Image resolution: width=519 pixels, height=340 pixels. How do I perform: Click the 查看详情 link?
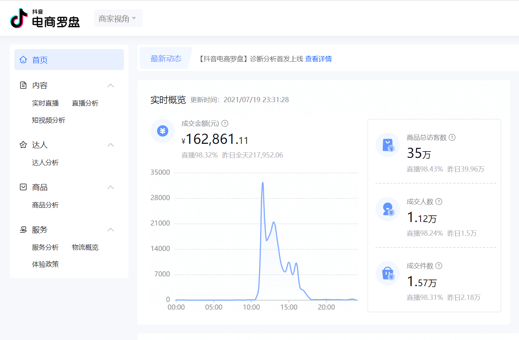(x=318, y=59)
